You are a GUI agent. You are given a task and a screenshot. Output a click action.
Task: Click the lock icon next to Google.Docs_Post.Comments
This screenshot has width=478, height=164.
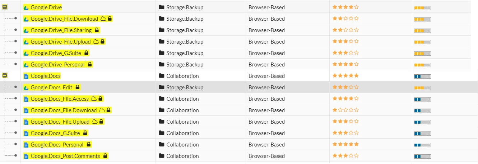pos(105,156)
